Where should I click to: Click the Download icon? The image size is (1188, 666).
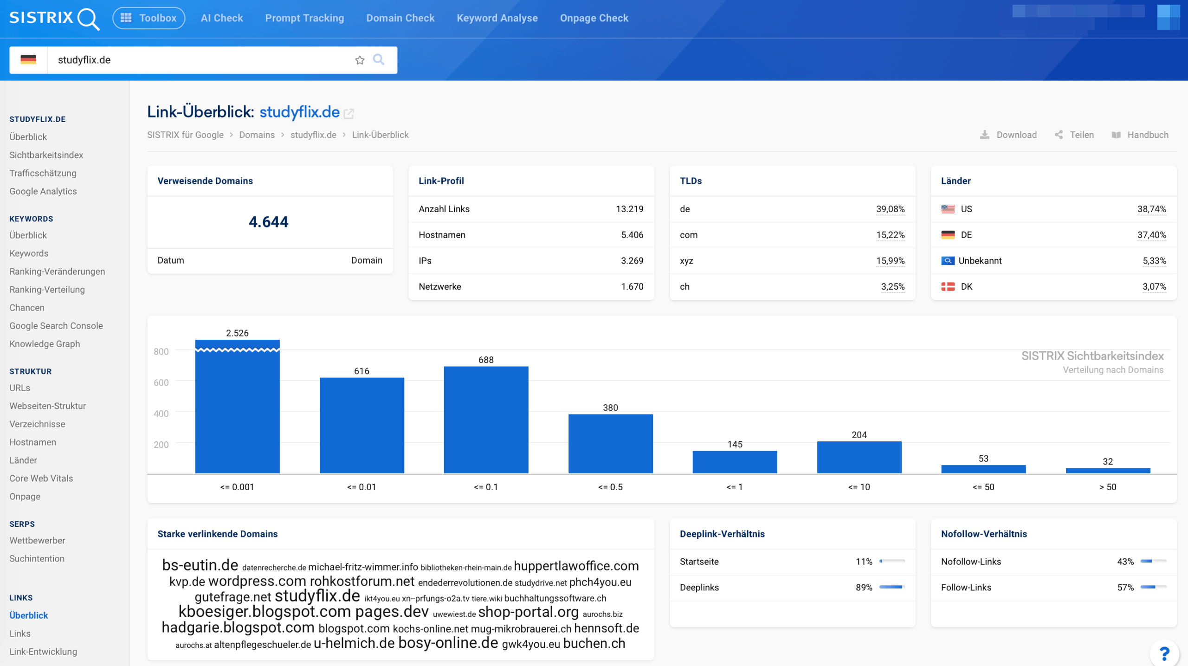pyautogui.click(x=984, y=135)
